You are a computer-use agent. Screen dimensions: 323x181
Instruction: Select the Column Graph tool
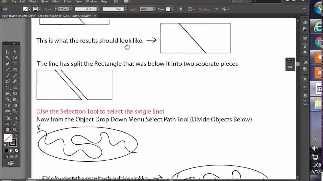pyautogui.click(x=15, y=118)
